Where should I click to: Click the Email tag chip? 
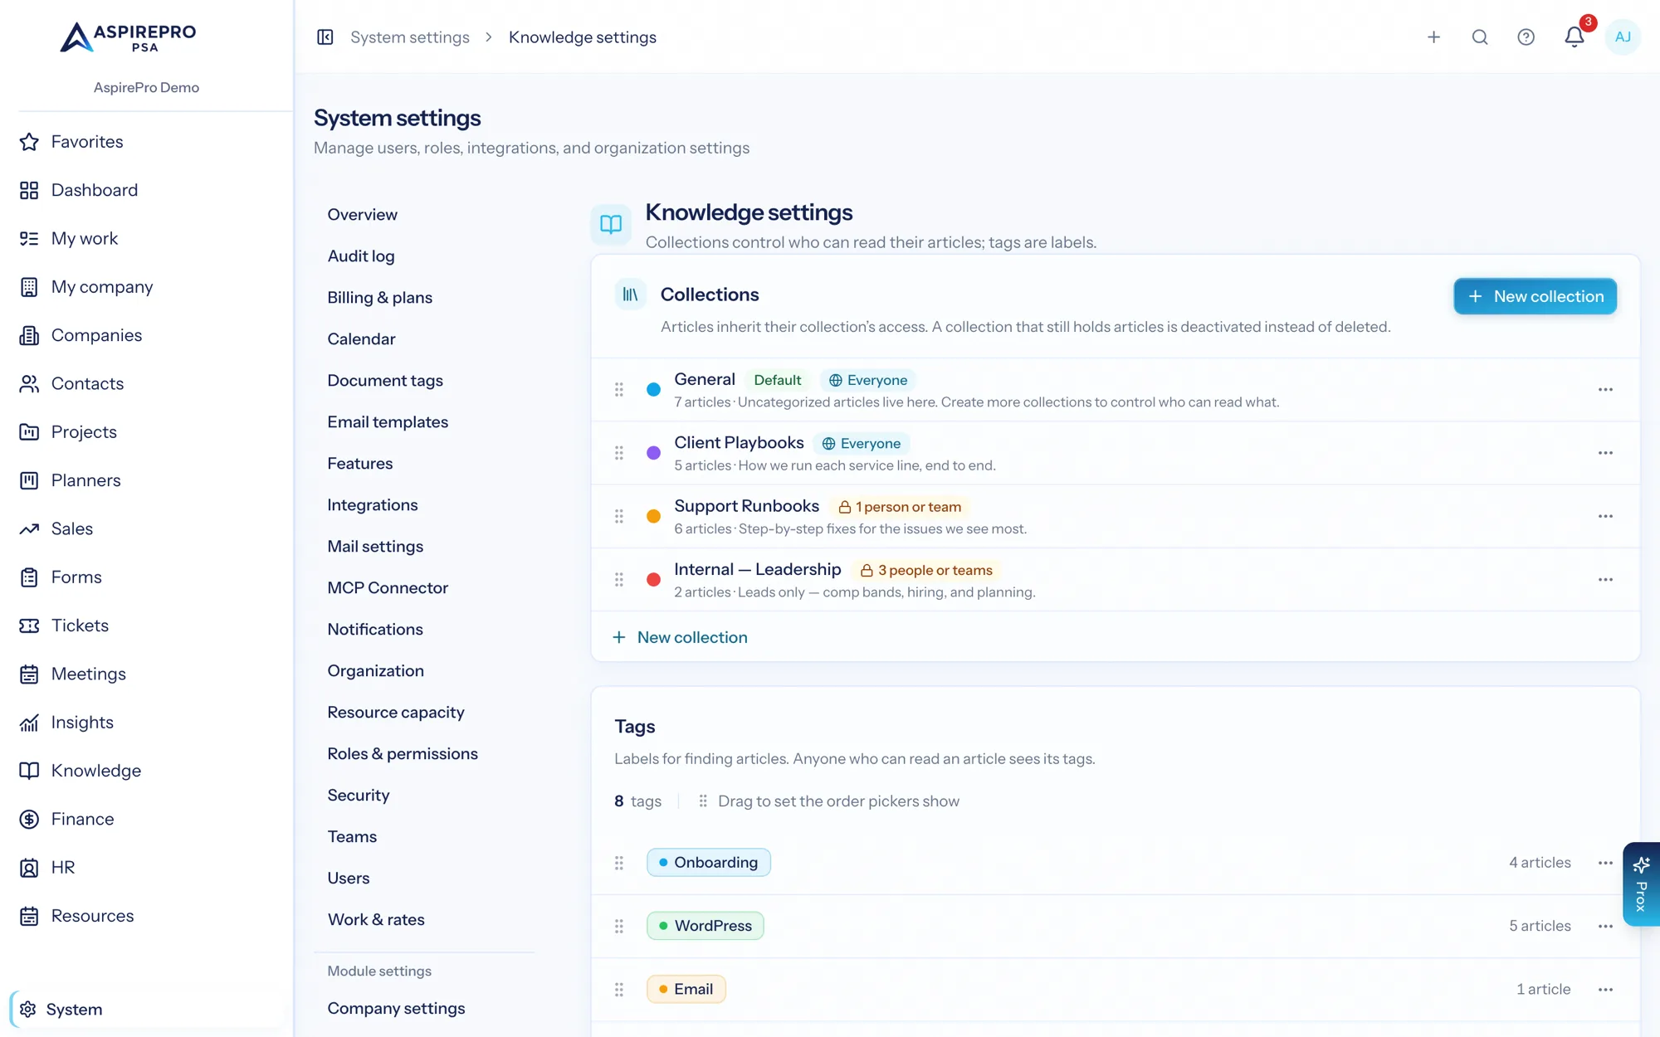pyautogui.click(x=686, y=989)
